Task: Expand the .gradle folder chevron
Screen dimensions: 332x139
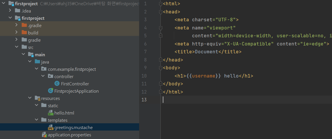Action: tap(17, 25)
